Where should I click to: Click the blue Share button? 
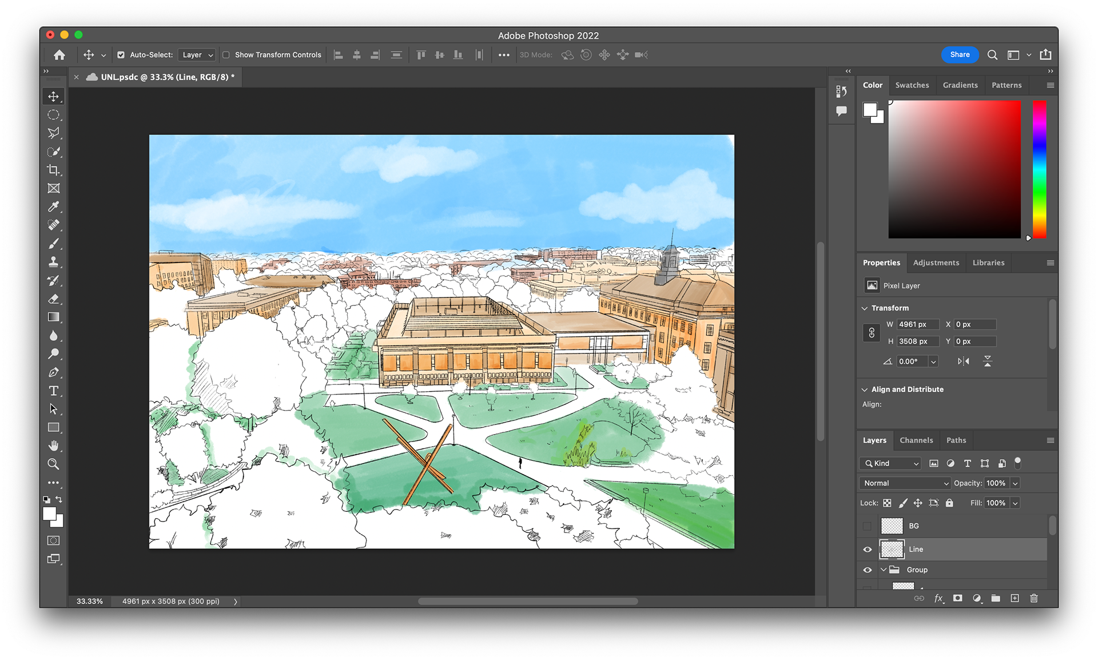click(x=960, y=55)
